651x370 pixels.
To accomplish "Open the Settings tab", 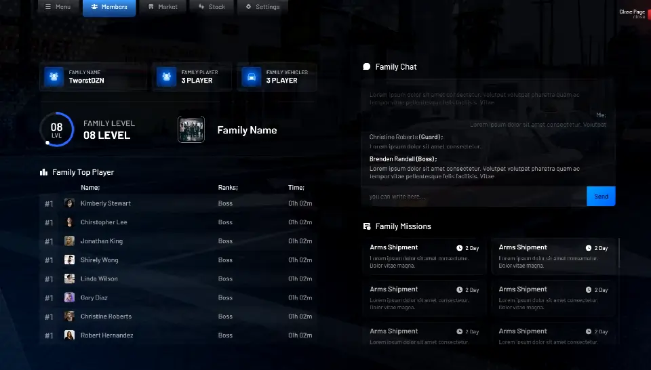I will (262, 7).
